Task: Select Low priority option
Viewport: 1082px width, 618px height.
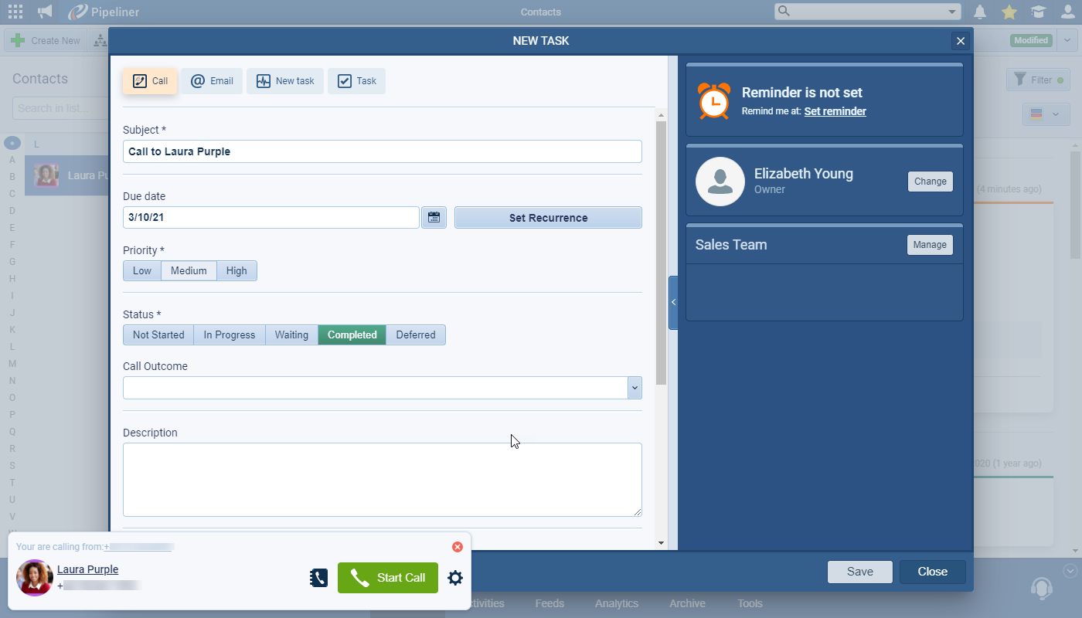Action: click(x=142, y=270)
